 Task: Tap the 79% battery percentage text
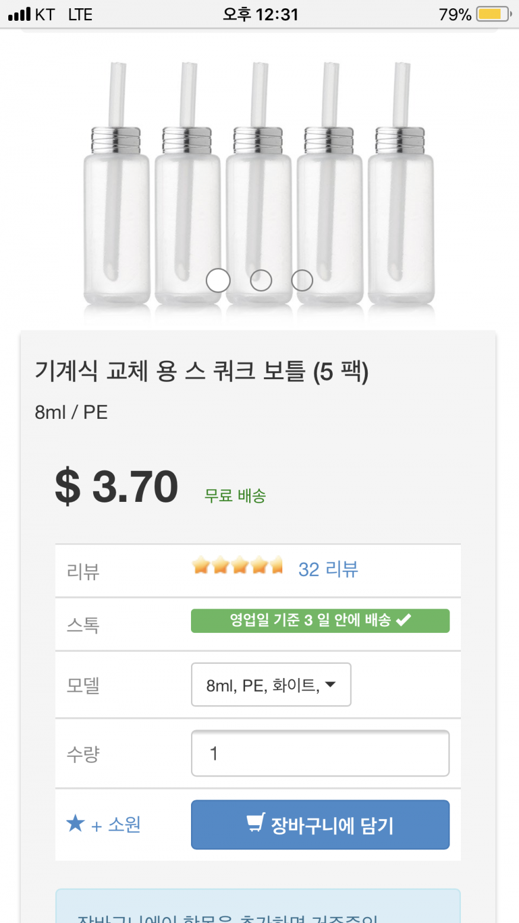454,14
